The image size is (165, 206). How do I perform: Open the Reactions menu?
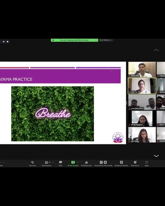(135, 164)
